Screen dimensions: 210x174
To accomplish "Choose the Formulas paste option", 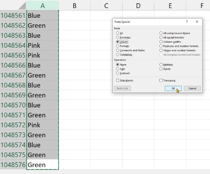I will point(118,37).
